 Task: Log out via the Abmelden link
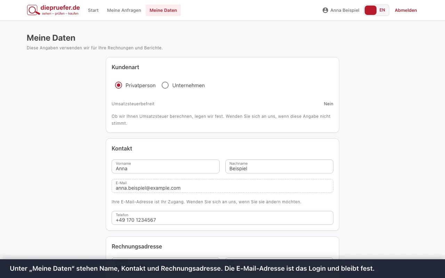click(x=406, y=10)
